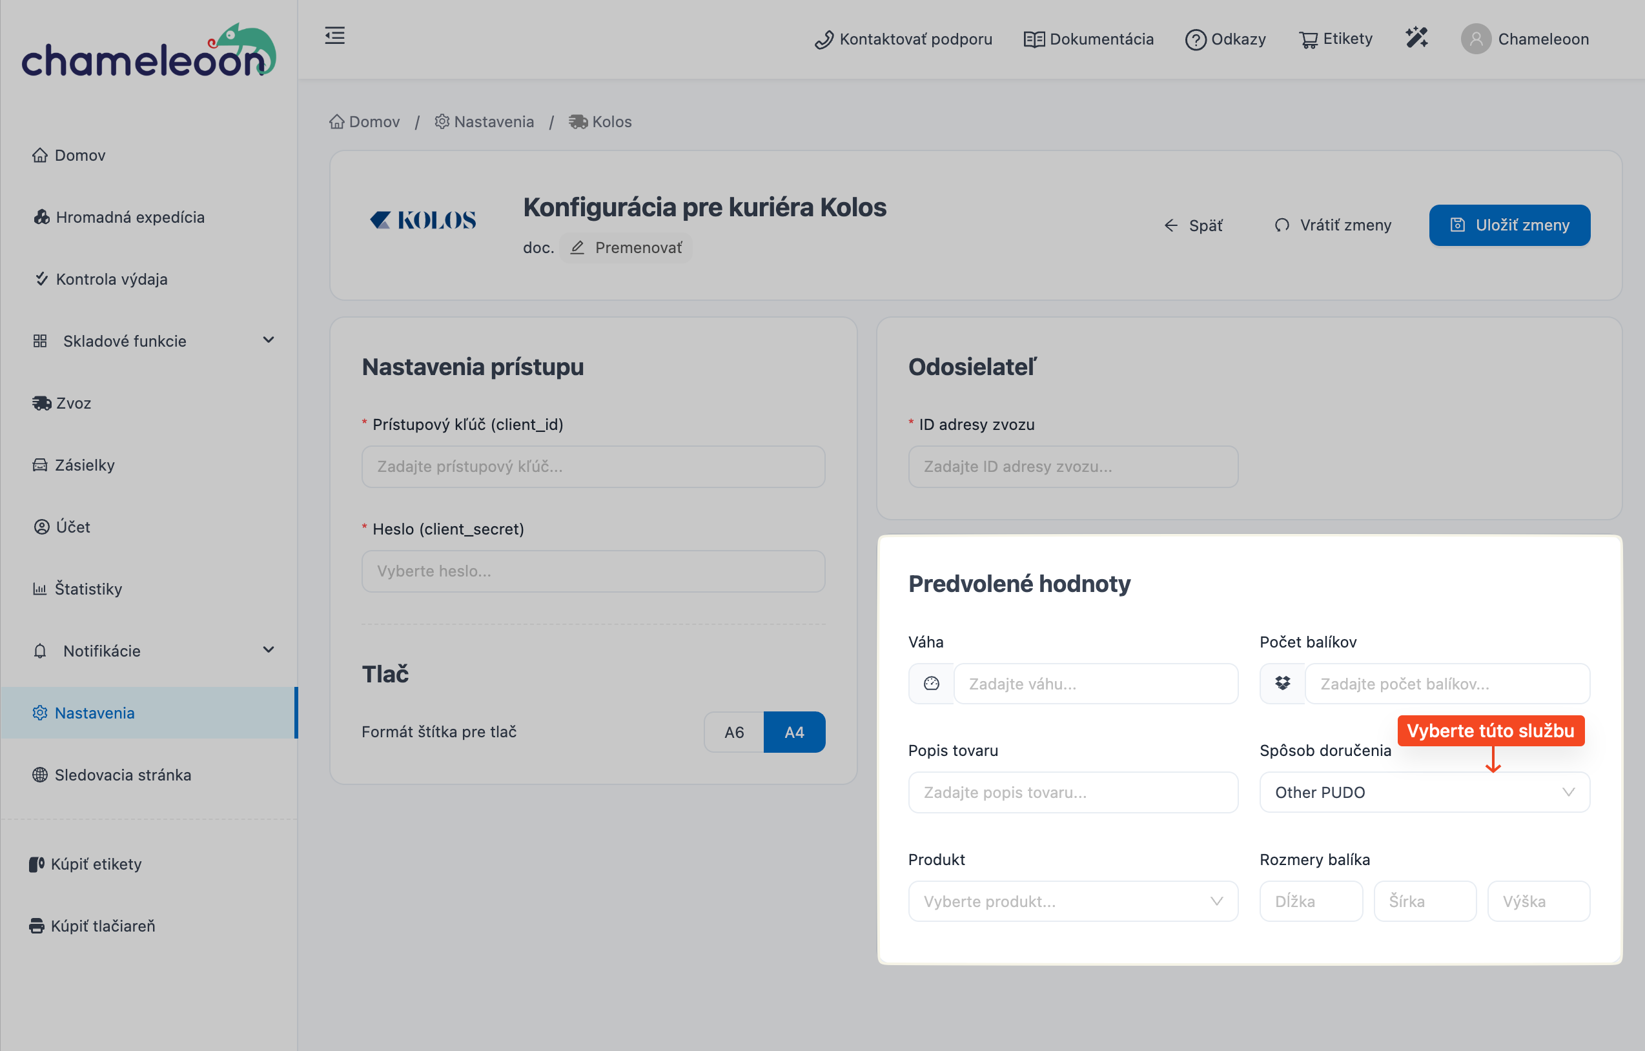Open the Produkt dropdown
Image resolution: width=1645 pixels, height=1051 pixels.
pos(1072,901)
